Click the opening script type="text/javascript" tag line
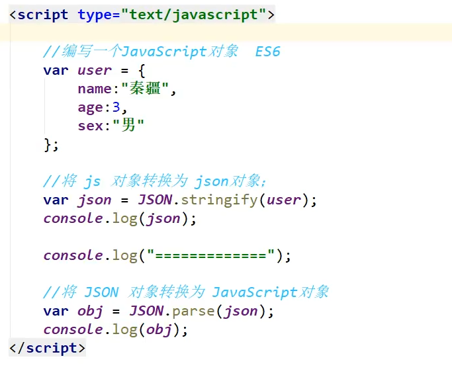The height and width of the screenshot is (383, 452). click(x=142, y=15)
